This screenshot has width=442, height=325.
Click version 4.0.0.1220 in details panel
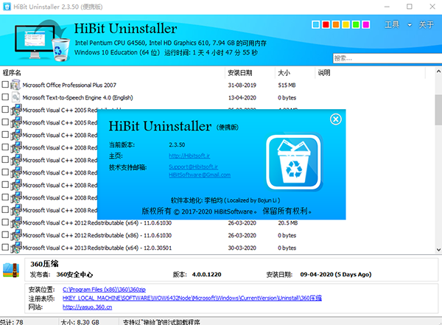[206, 274]
